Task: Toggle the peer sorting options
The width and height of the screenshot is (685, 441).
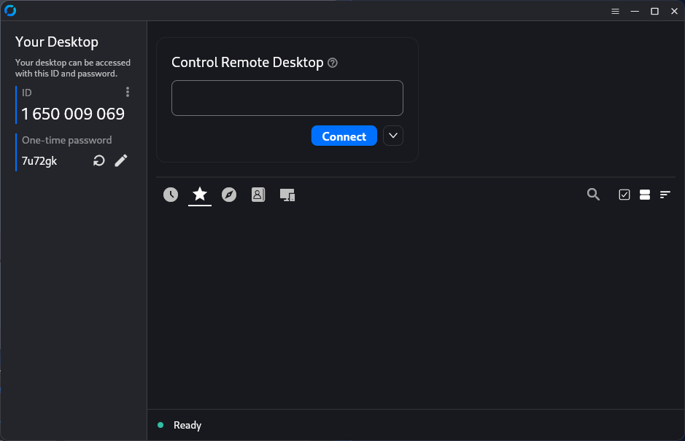Action: click(665, 195)
